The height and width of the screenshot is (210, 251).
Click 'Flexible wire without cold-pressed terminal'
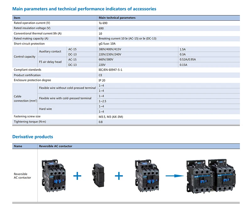(67, 88)
